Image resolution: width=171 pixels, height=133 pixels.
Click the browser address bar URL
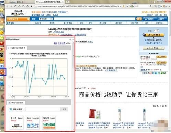pos(78,7)
